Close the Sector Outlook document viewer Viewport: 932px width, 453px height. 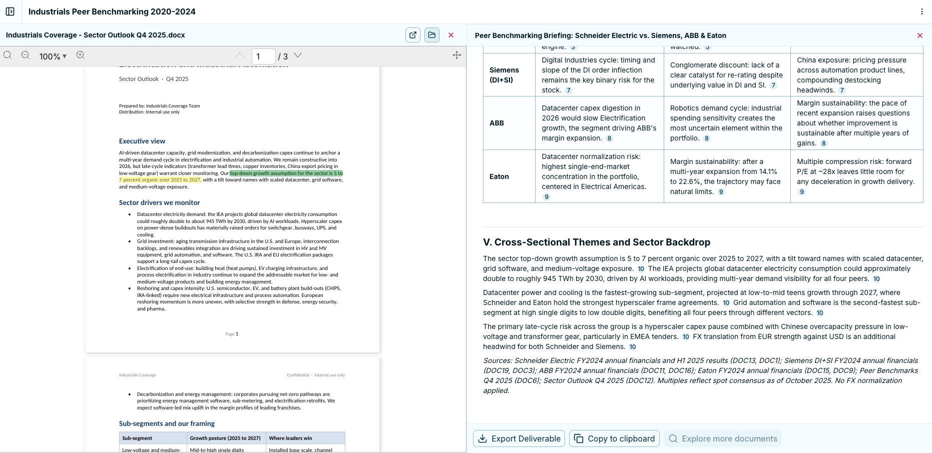click(451, 35)
